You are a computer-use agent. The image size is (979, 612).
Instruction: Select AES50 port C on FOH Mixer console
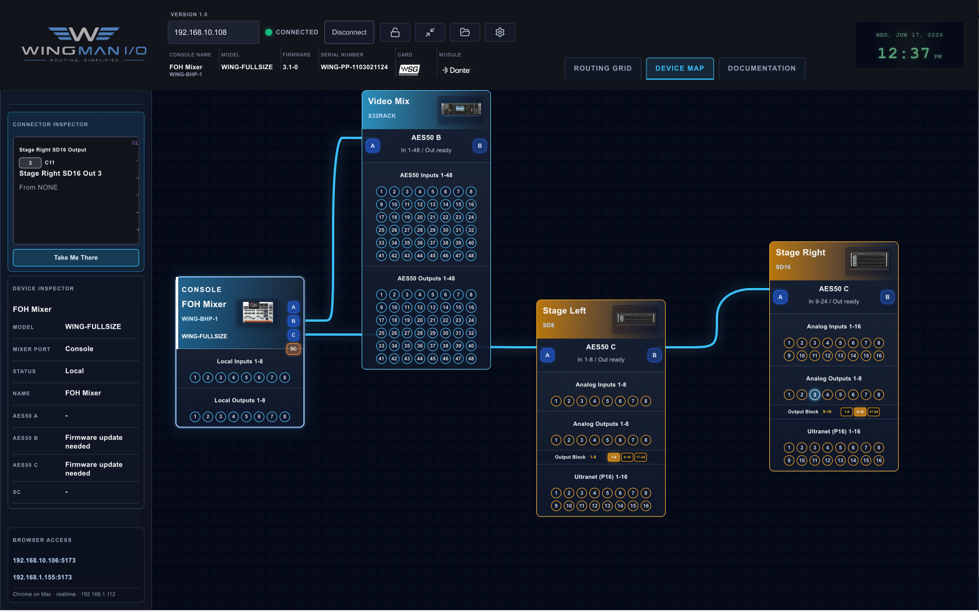tap(294, 335)
